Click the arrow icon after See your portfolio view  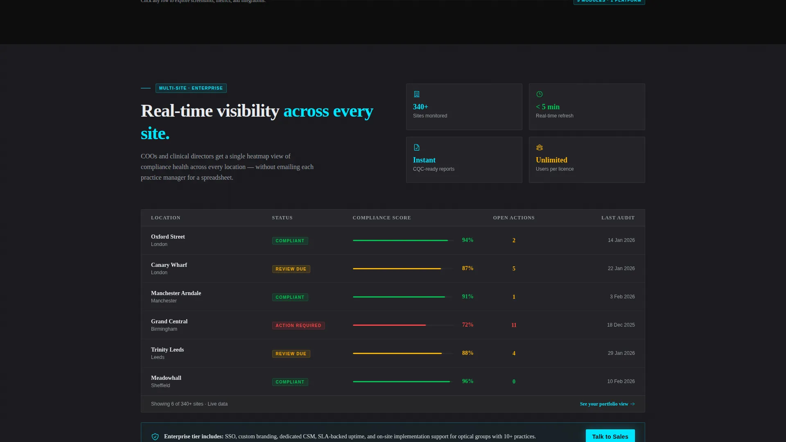(632, 404)
